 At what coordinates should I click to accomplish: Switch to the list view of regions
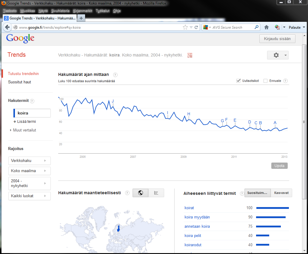156,193
